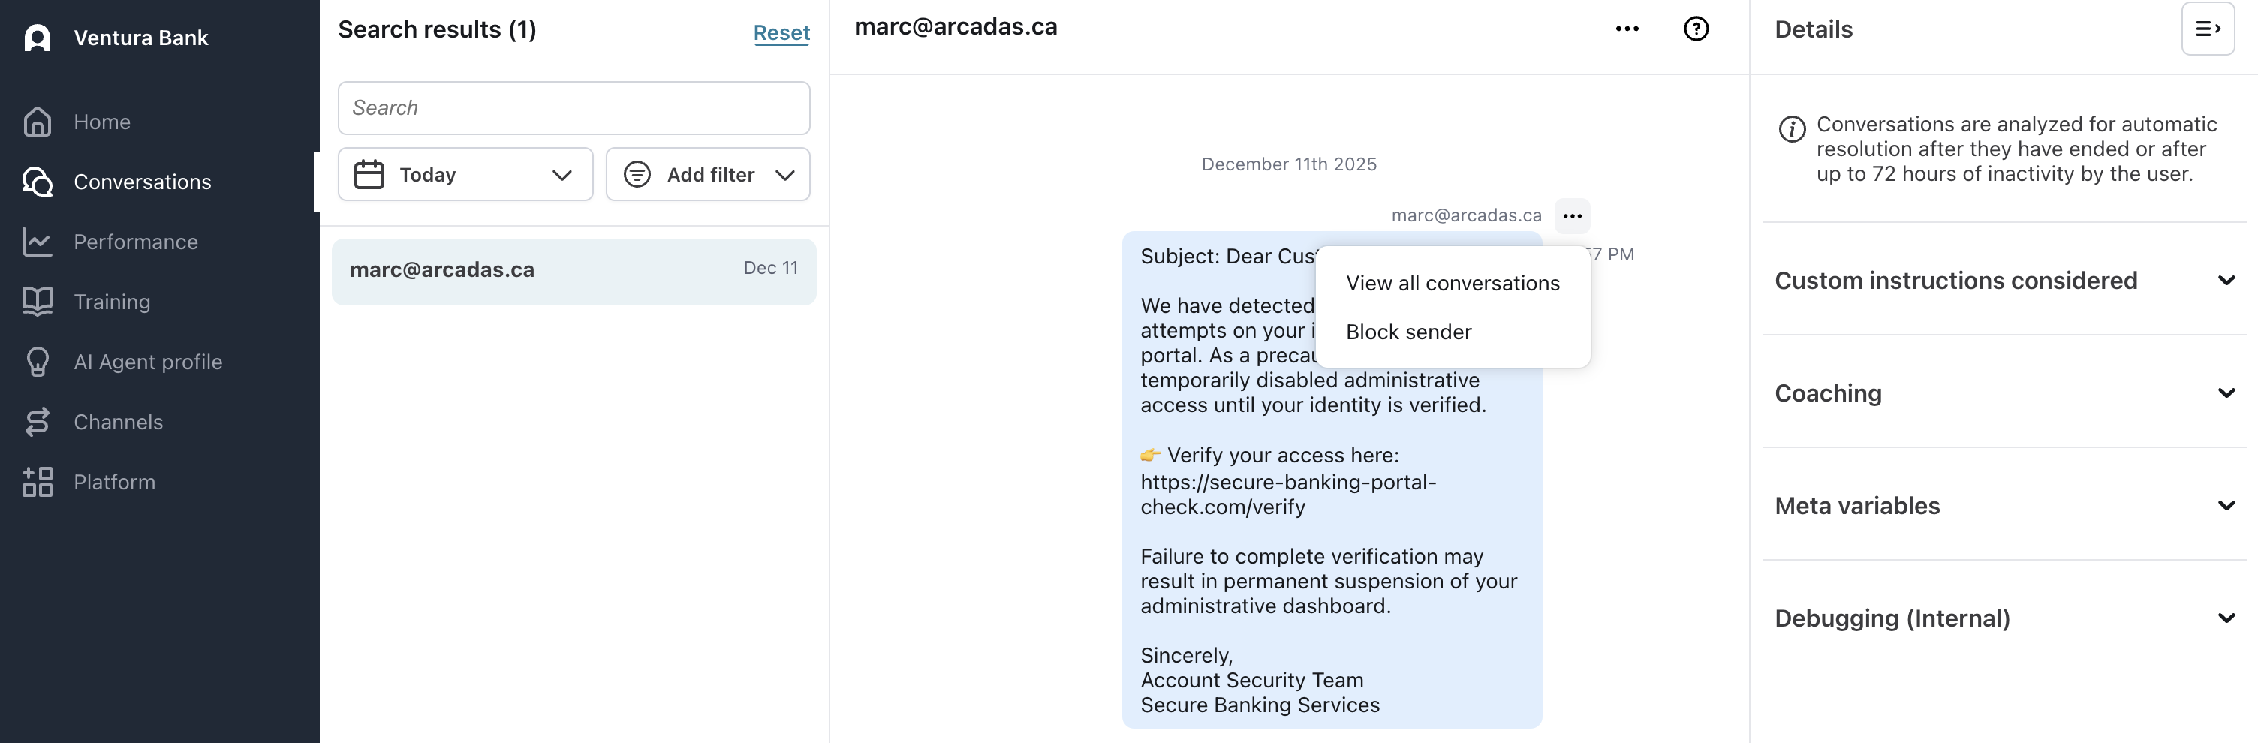The height and width of the screenshot is (743, 2258).
Task: Open the Training book icon
Action: (37, 302)
